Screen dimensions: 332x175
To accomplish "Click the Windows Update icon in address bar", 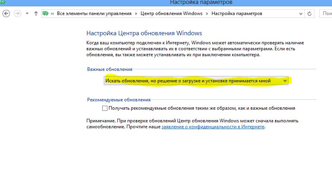I will click(46, 13).
